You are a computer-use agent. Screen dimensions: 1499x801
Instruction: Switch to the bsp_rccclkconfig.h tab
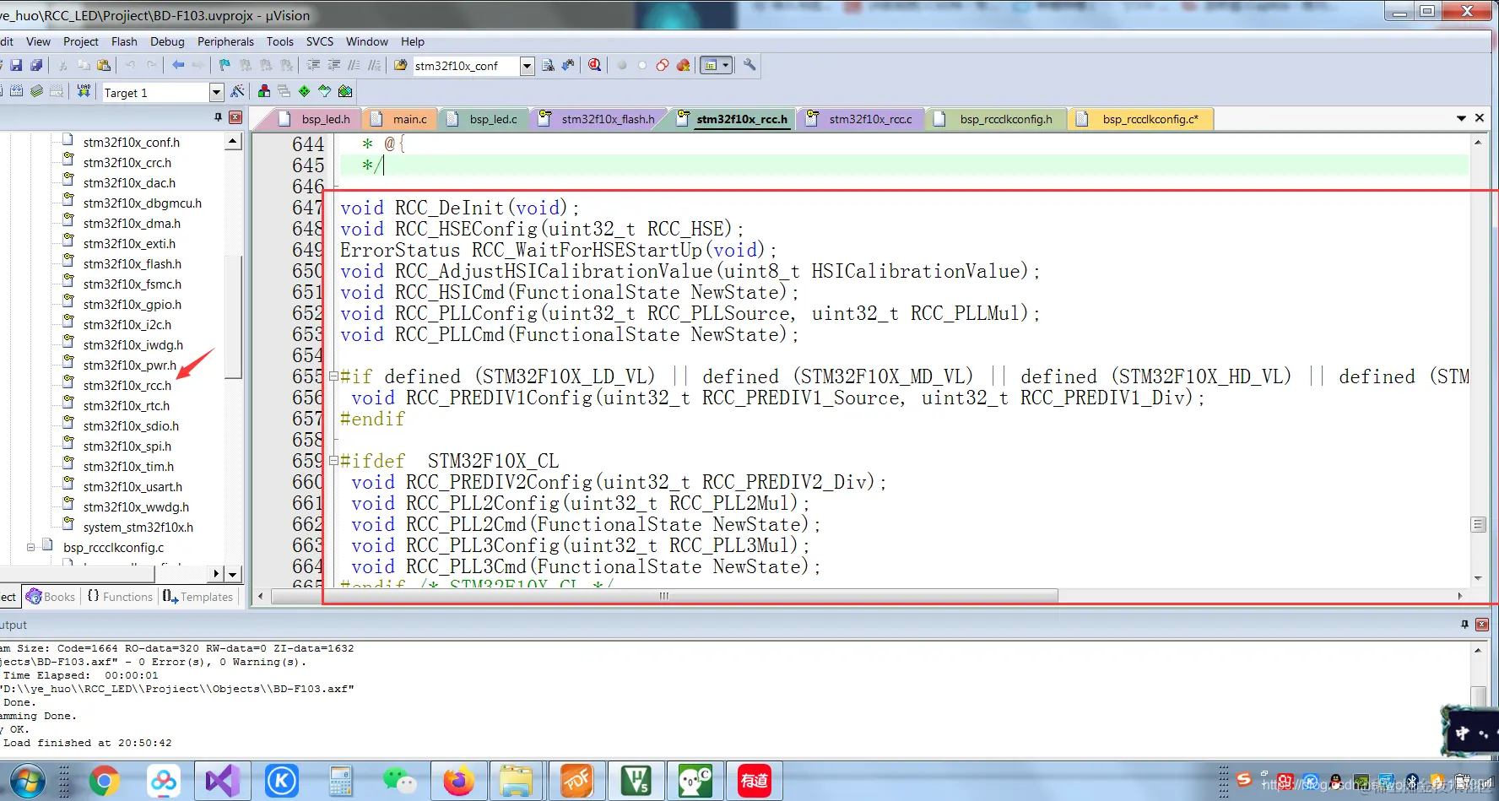click(997, 119)
